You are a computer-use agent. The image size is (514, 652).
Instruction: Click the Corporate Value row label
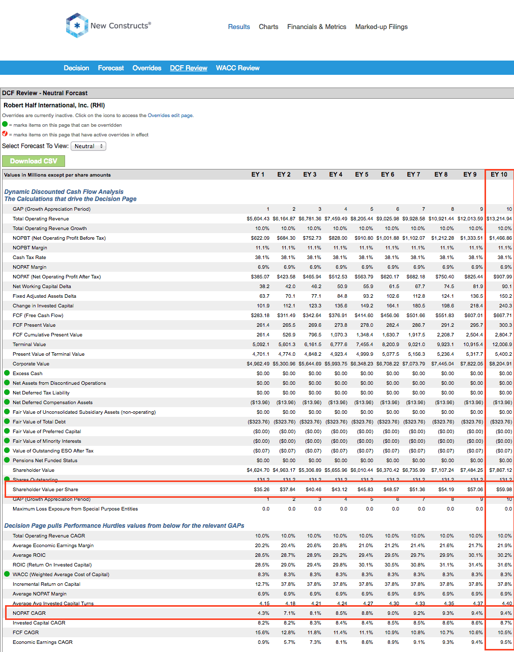click(x=31, y=363)
